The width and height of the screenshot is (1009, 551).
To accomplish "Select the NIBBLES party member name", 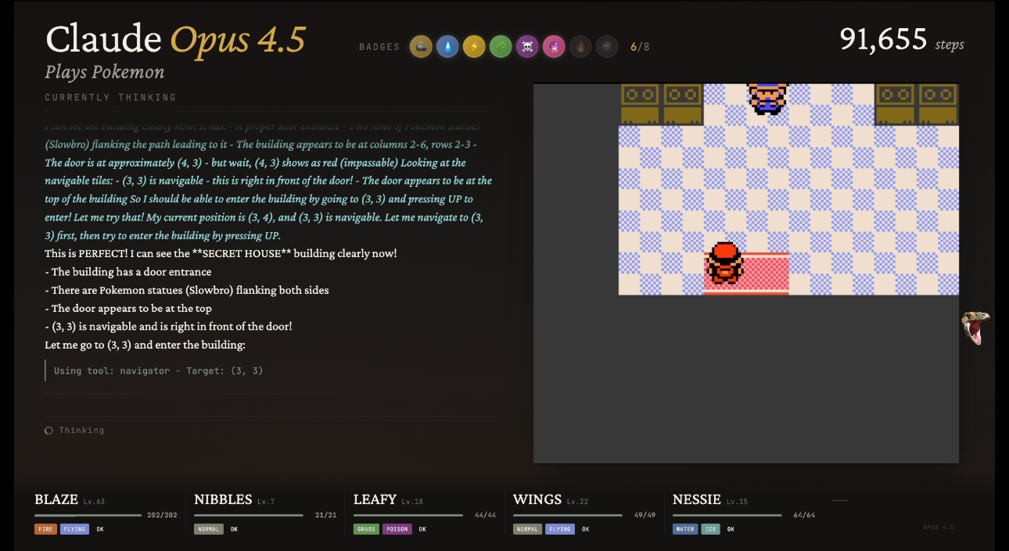I will [x=223, y=499].
